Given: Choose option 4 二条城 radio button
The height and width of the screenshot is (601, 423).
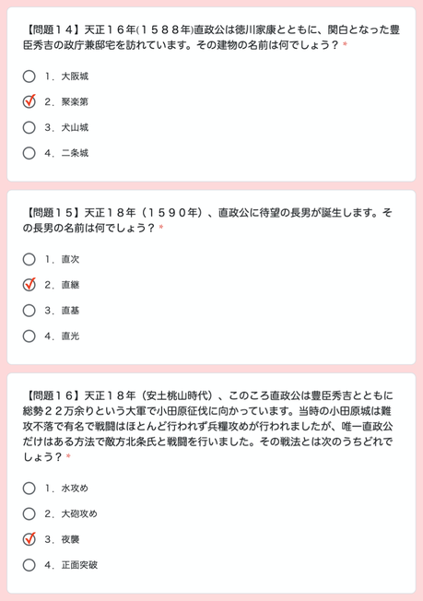Looking at the screenshot, I should click(x=29, y=153).
